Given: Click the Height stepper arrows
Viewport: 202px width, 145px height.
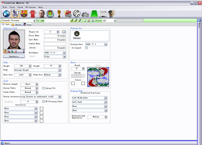Looking at the screenshot, I should (x=30, y=66).
